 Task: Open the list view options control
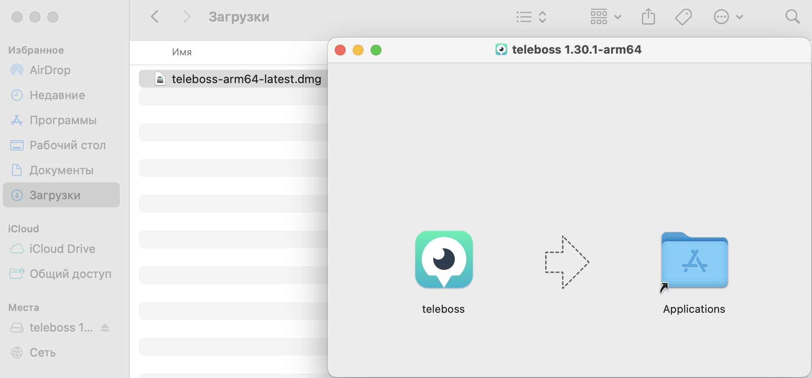coord(531,17)
